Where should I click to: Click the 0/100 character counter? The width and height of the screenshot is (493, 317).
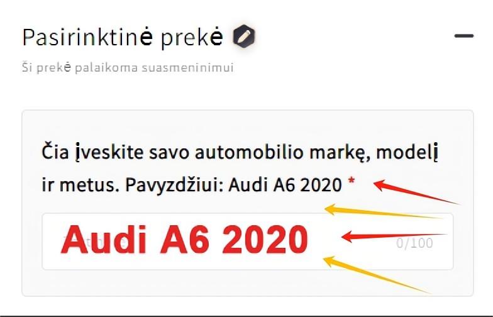pos(414,243)
